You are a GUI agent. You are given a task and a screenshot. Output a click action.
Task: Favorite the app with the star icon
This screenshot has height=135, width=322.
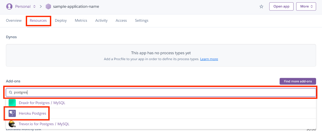click(261, 6)
